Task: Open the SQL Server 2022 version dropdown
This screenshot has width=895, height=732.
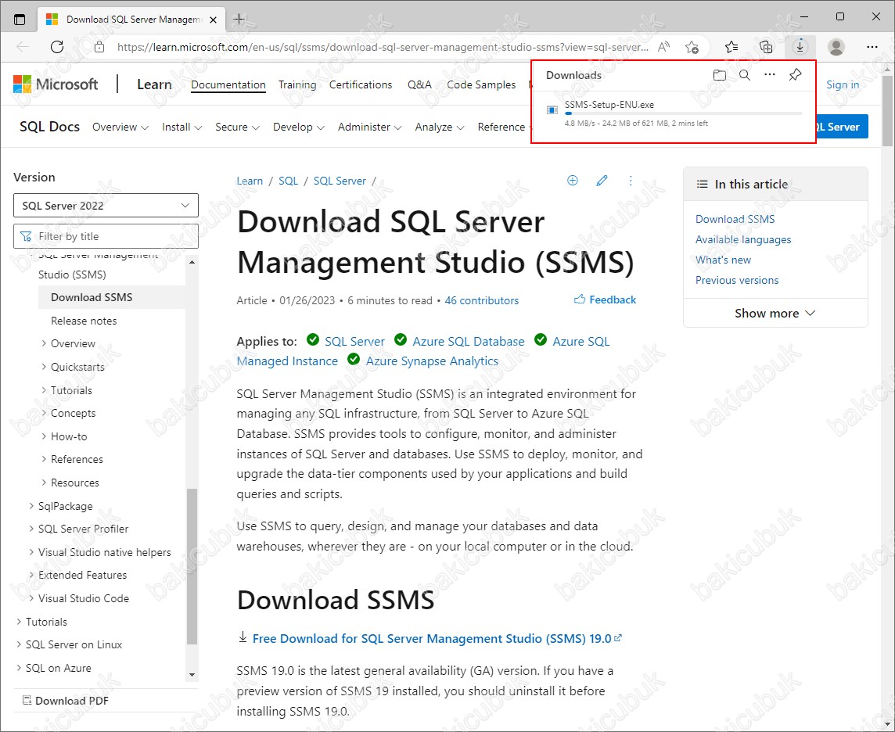Action: pyautogui.click(x=106, y=206)
